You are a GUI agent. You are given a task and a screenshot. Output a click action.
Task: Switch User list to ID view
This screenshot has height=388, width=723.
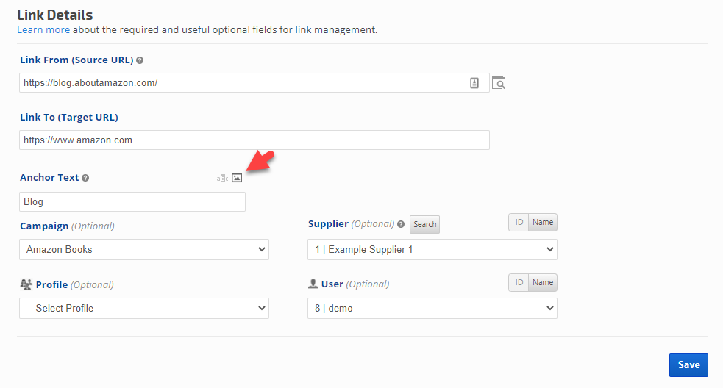[x=519, y=282]
